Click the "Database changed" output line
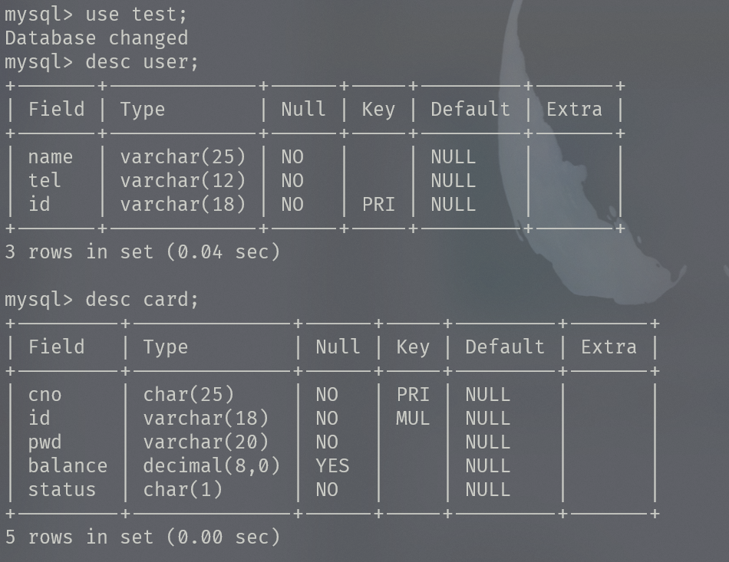 (96, 38)
